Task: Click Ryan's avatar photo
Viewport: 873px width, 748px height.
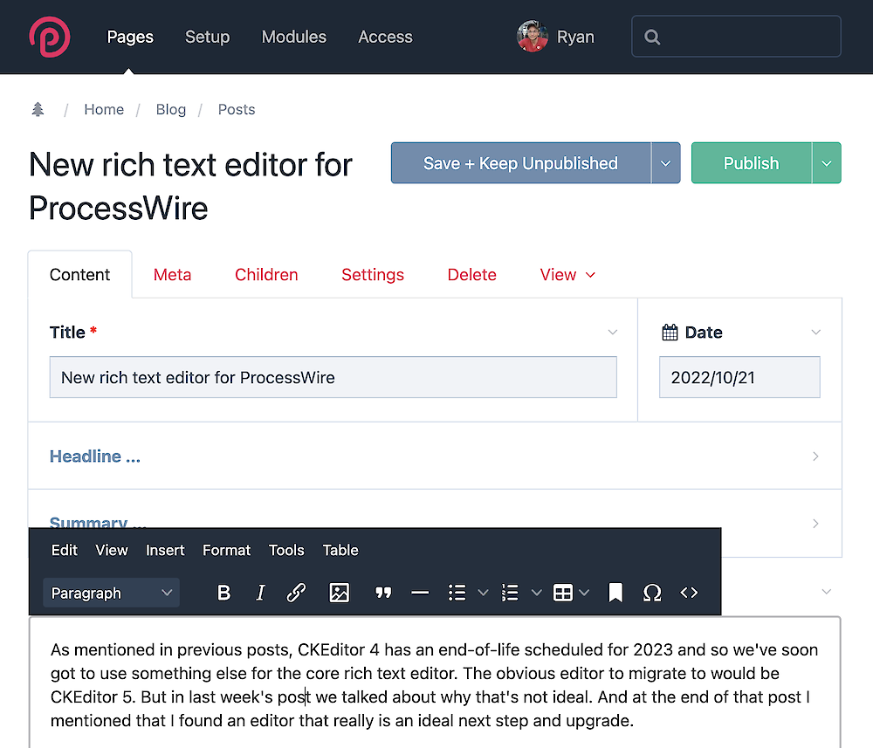Action: (533, 37)
